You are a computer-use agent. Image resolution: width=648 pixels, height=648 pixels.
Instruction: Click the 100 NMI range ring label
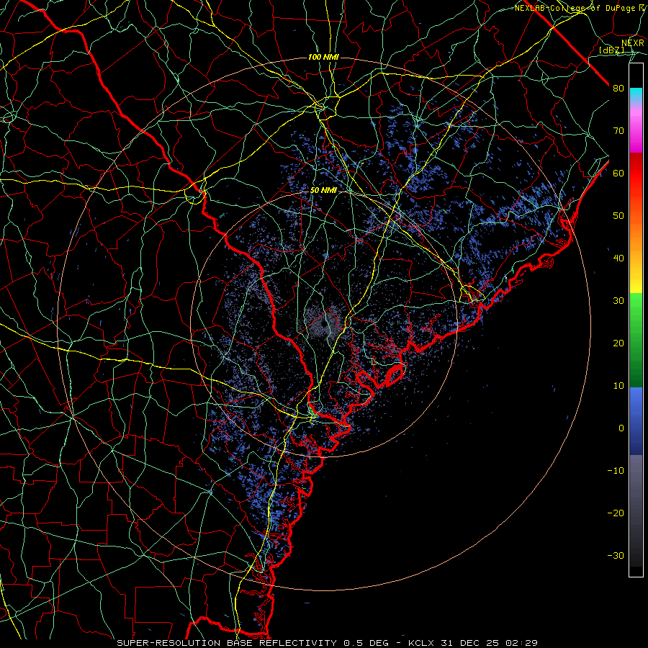pyautogui.click(x=323, y=57)
